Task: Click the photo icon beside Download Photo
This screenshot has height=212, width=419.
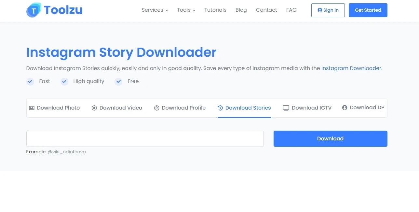Action: click(x=32, y=108)
